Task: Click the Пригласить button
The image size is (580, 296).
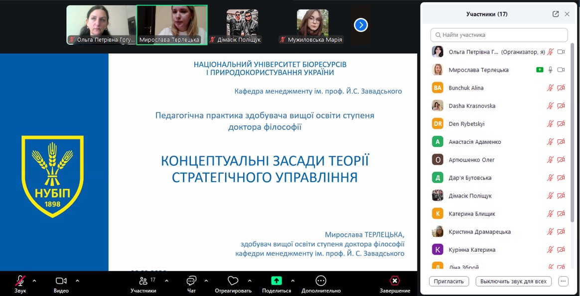Action: coord(449,281)
